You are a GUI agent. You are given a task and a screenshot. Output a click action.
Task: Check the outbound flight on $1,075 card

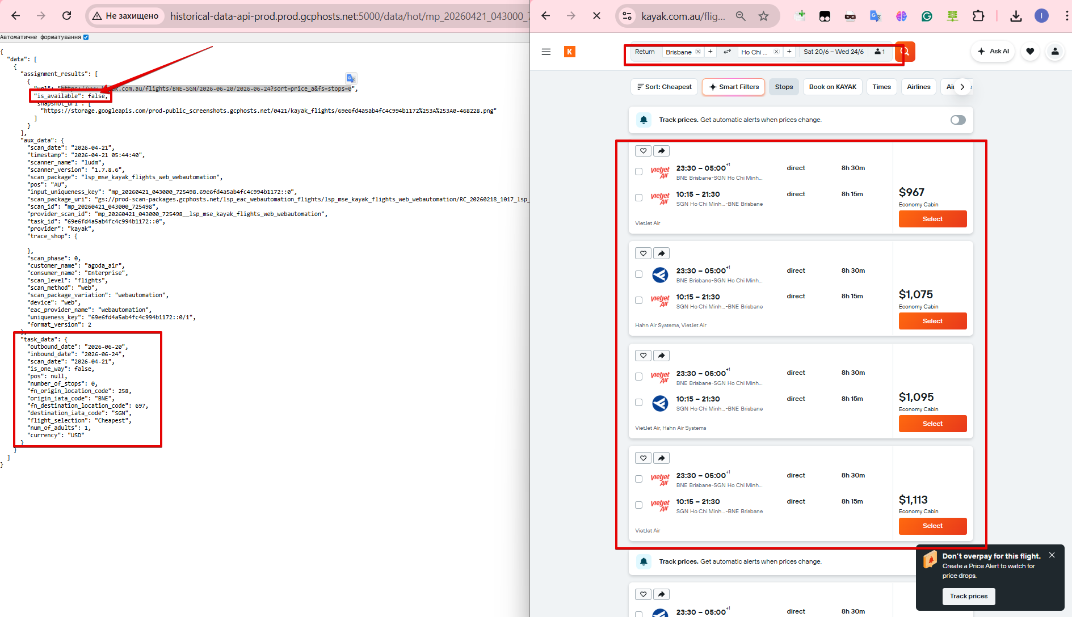638,274
